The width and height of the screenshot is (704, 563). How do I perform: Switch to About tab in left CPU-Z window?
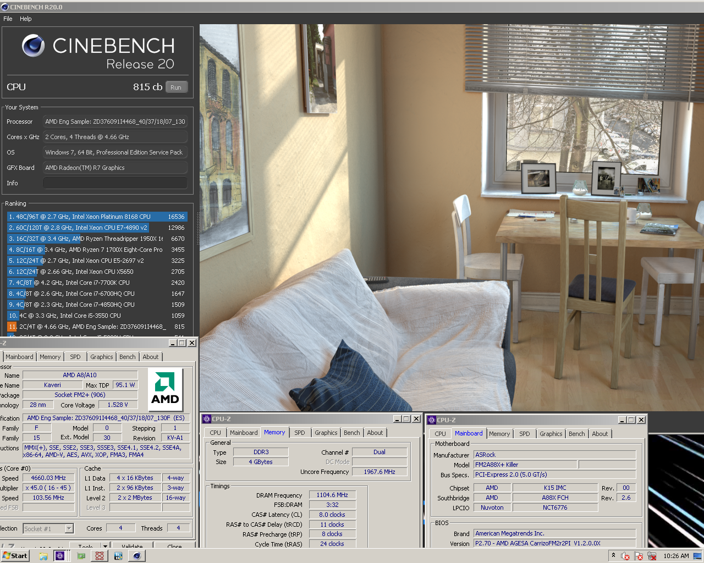pos(151,357)
